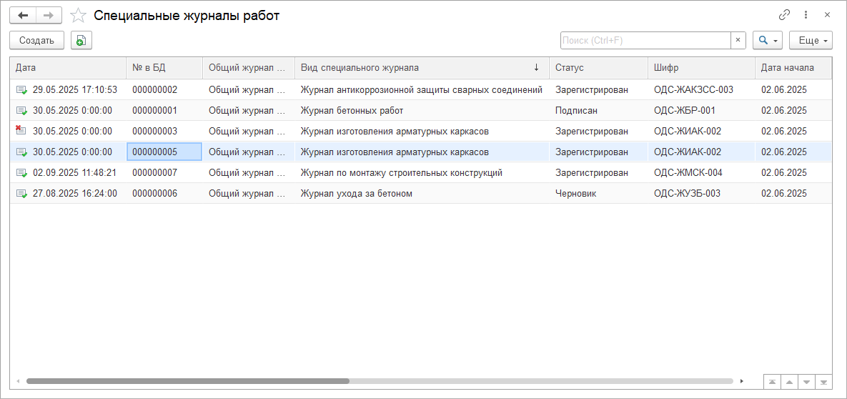The height and width of the screenshot is (399, 847).
Task: Click the Статус column header
Action: tap(598, 68)
